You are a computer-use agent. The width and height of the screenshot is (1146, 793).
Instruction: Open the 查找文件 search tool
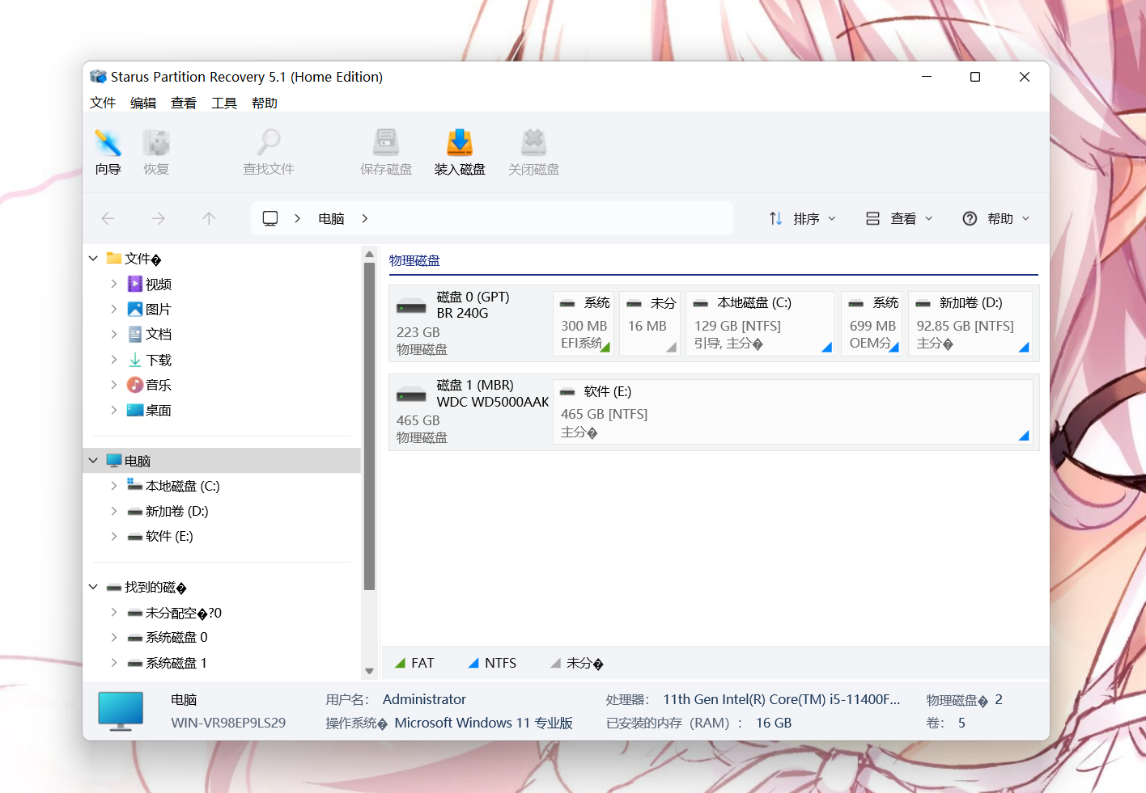pos(269,152)
